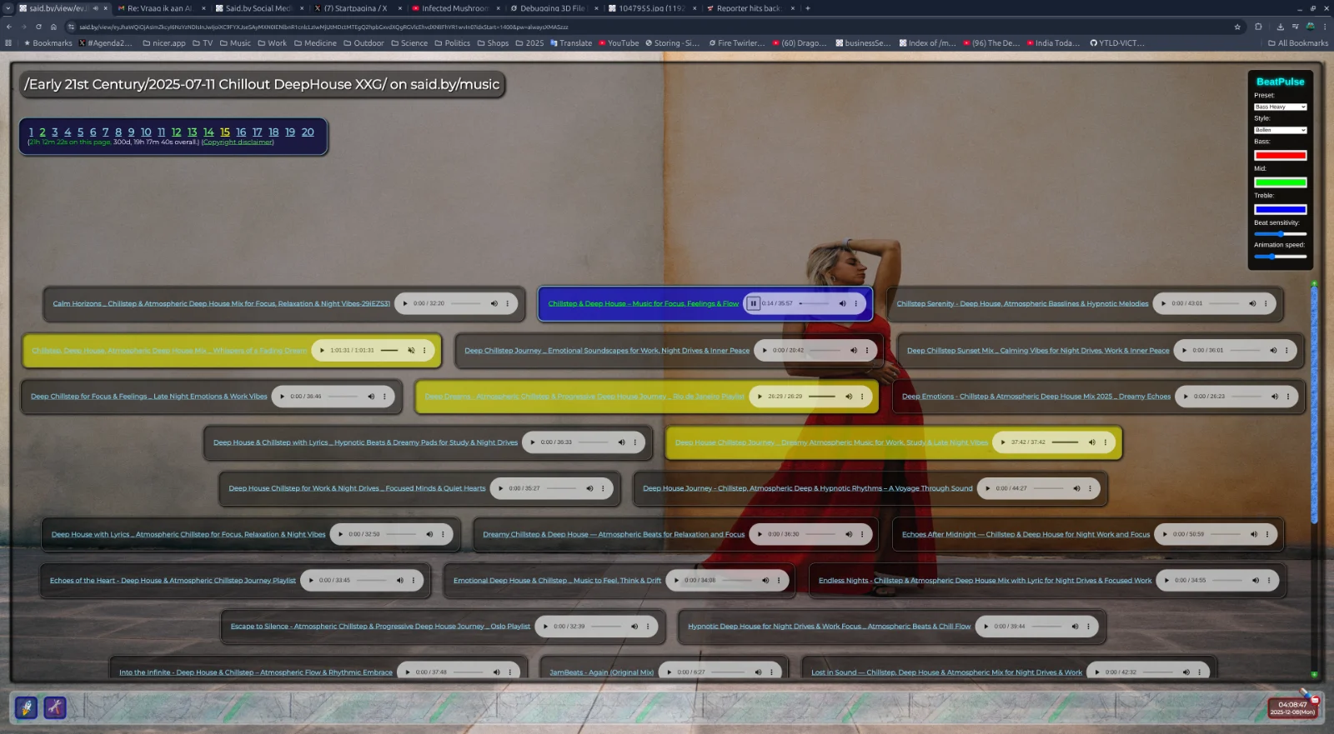Bookmark this page with the star icon
The width and height of the screenshot is (1334, 734).
coord(1237,27)
